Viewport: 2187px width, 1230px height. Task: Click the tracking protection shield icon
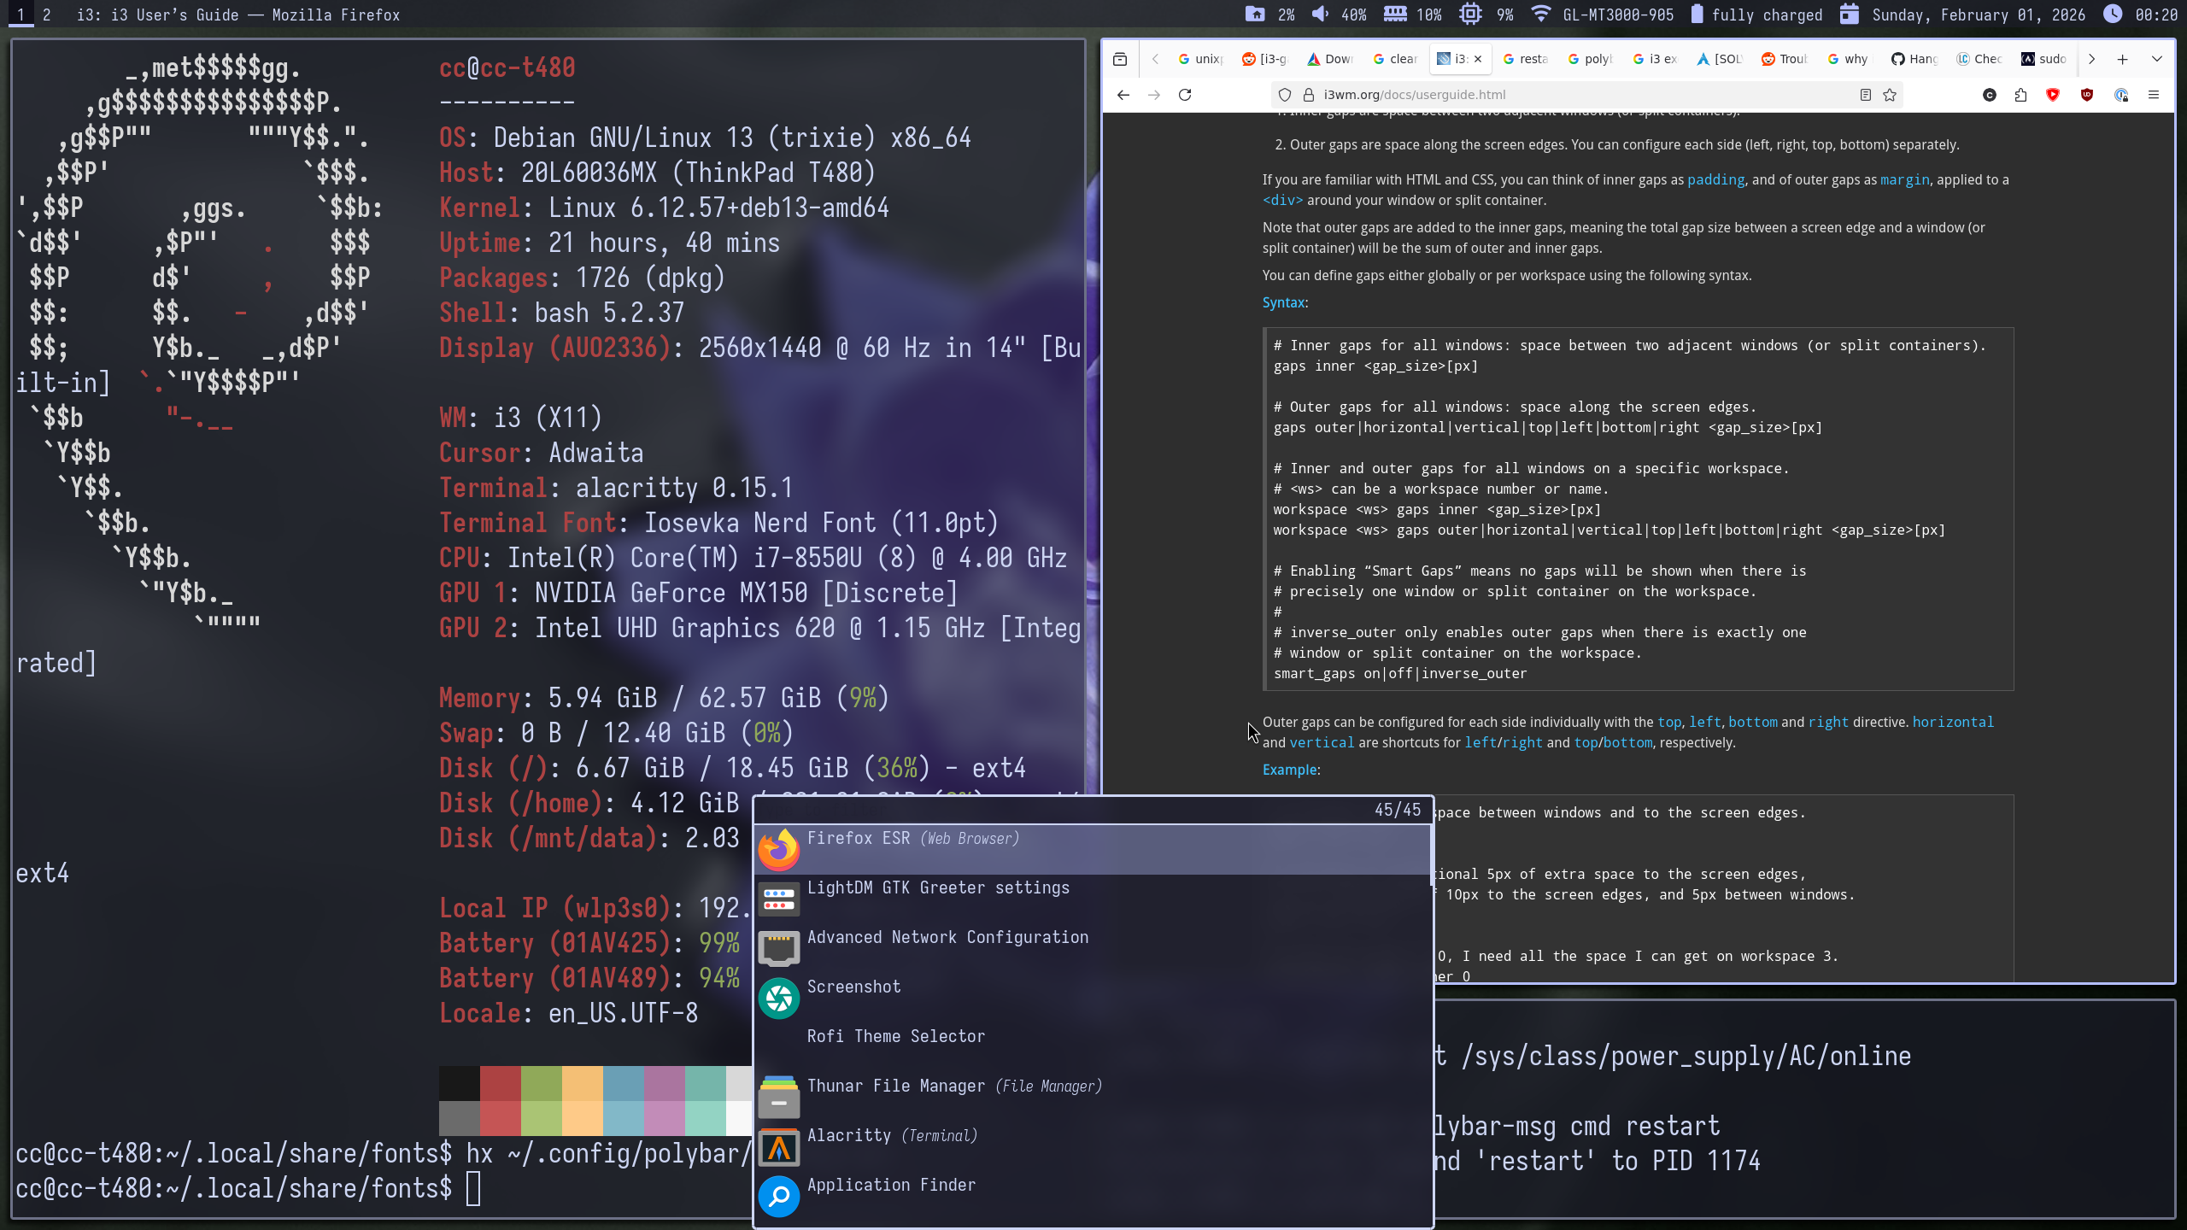tap(1285, 95)
